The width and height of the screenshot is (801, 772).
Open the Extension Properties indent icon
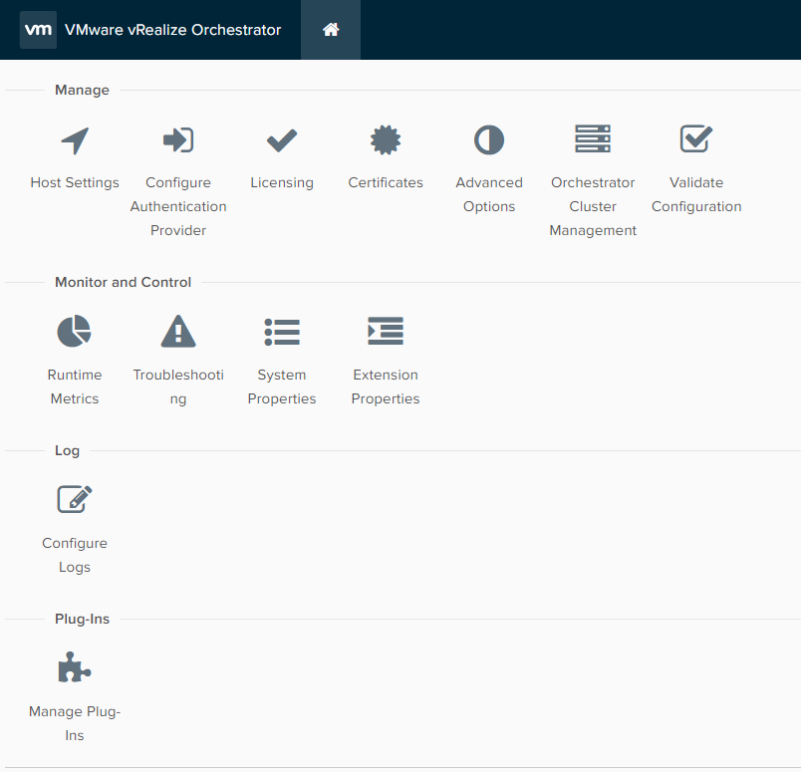pos(386,331)
